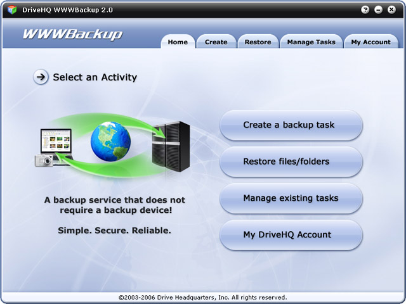Switch to the Home tab
The image size is (406, 304).
[178, 42]
